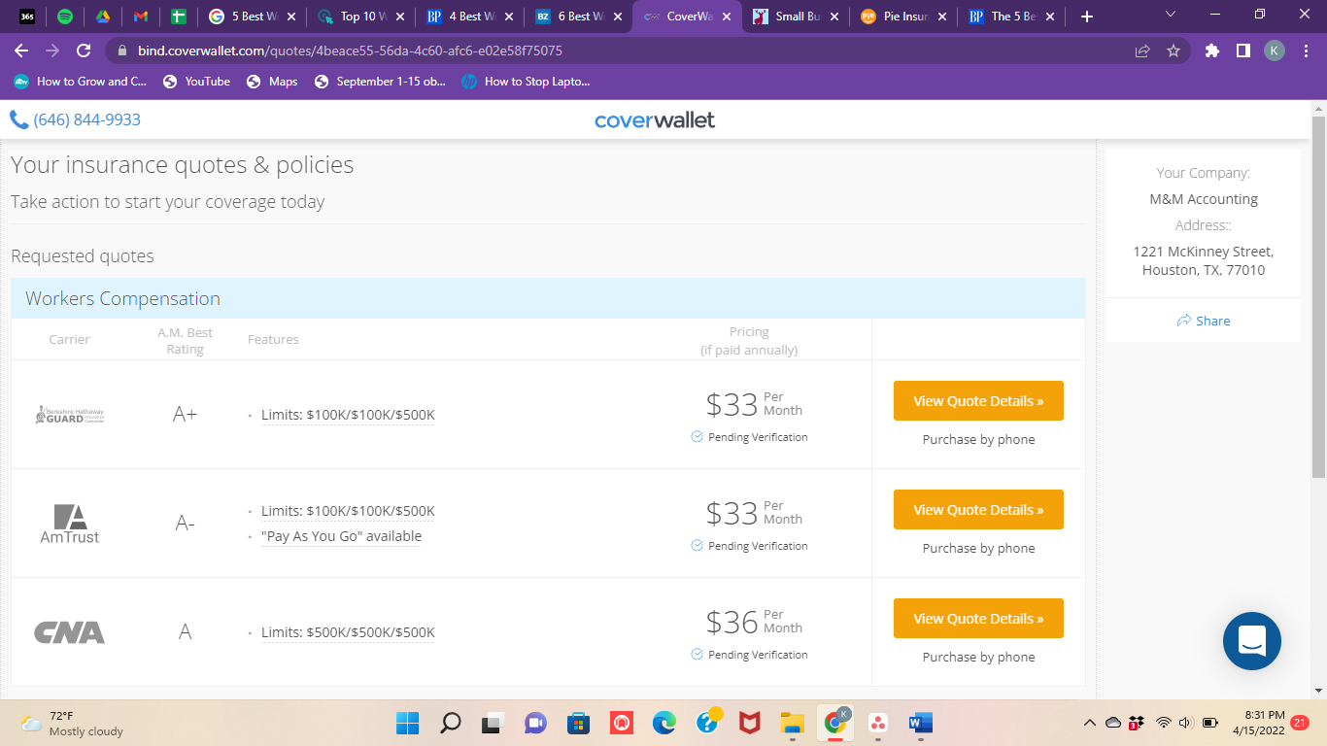The height and width of the screenshot is (746, 1327).
Task: Click the CNA carrier logo
Action: coord(69,632)
